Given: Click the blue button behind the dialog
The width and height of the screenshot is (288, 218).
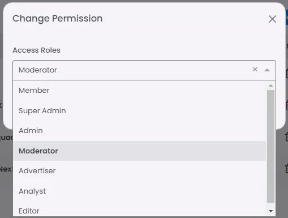Looking at the screenshot, I should [x=286, y=18].
